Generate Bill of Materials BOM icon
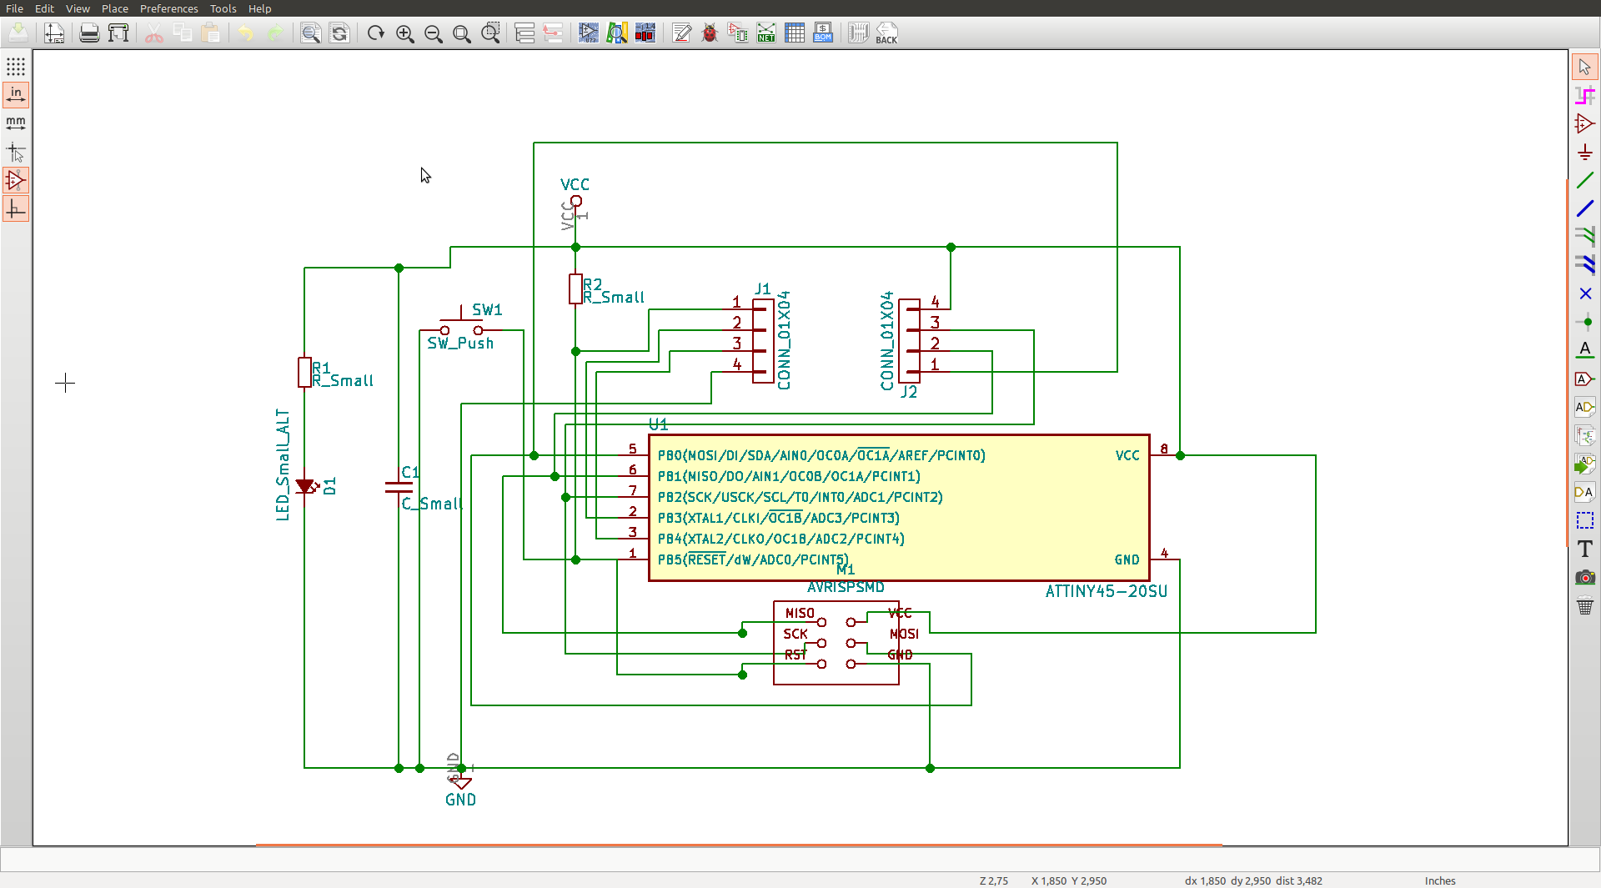This screenshot has height=888, width=1601. (x=823, y=33)
